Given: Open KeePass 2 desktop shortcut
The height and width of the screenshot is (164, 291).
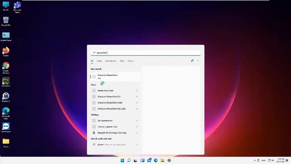Looking at the screenshot, I should tap(6, 97).
